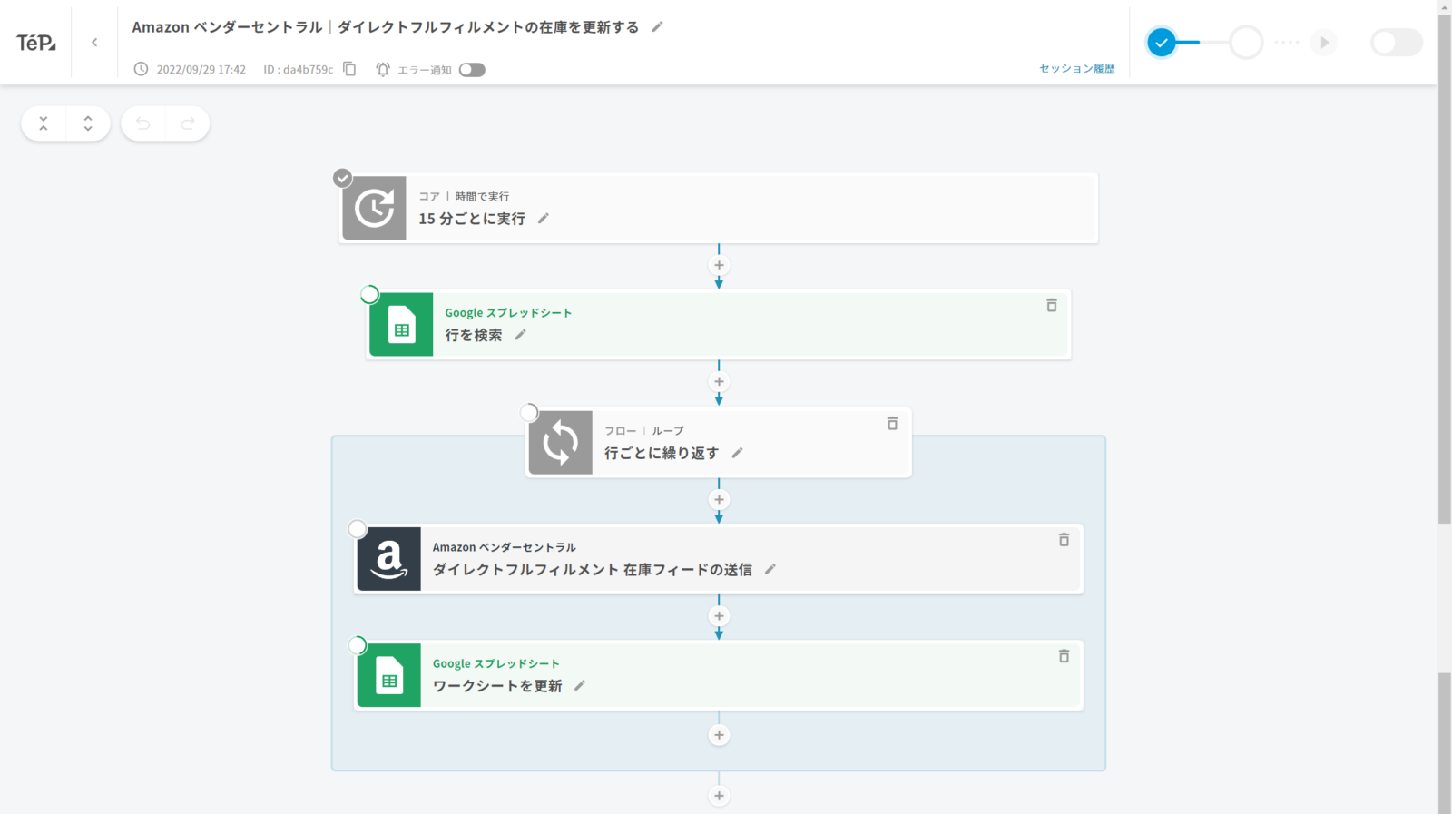Viewport: 1452px width, 814px height.
Task: Open the ダイレクトフルフィルメント 在庫フィードの送信 step
Action: tap(719, 559)
